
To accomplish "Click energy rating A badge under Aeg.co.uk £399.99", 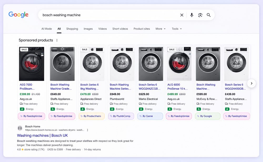I will pyautogui.click(x=22, y=109).
